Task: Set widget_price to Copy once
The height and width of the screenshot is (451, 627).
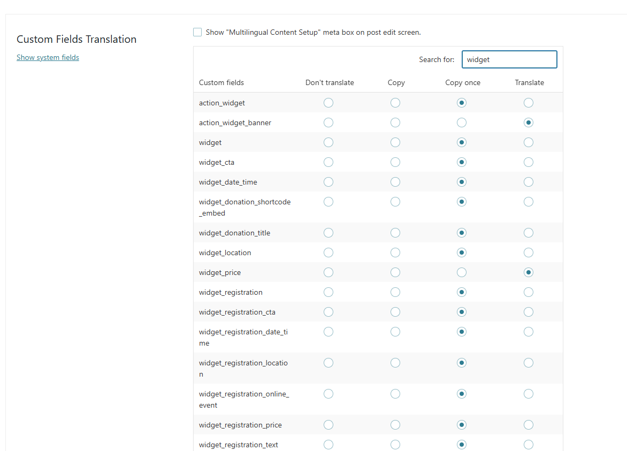Action: coord(462,272)
